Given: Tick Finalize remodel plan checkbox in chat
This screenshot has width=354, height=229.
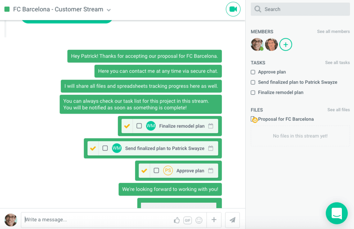Looking at the screenshot, I should click(139, 126).
